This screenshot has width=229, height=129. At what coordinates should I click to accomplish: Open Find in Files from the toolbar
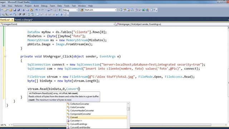coord(82,10)
